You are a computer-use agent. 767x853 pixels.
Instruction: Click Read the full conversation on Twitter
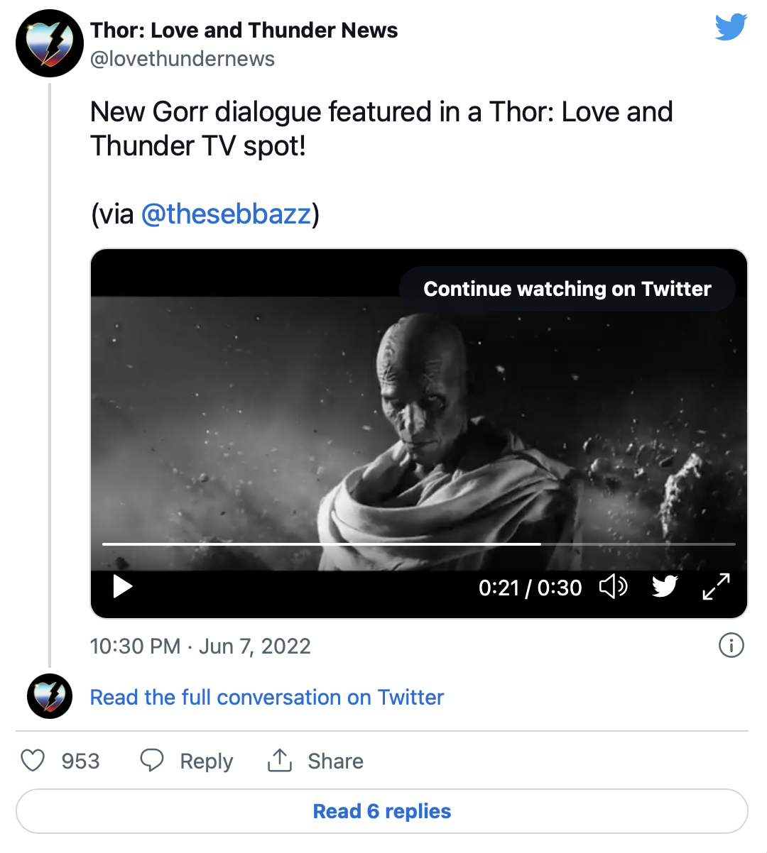266,698
